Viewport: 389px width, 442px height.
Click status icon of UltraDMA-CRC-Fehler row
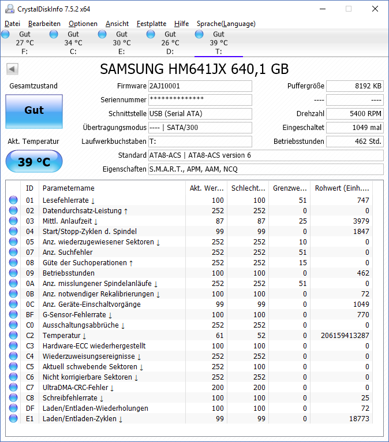click(13, 387)
